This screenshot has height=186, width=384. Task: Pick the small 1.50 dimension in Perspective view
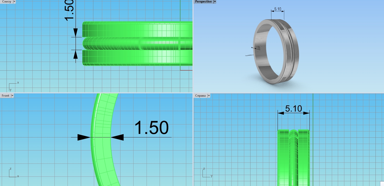pos(258,48)
